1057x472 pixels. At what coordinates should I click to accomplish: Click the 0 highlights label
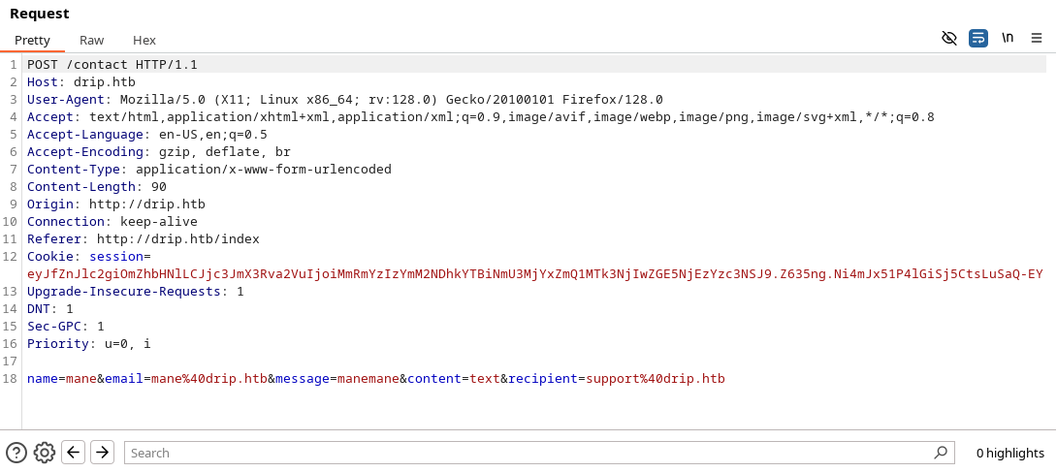pos(1009,453)
